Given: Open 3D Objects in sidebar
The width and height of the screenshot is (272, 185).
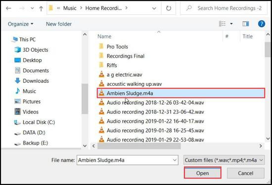Looking at the screenshot, I should point(36,50).
